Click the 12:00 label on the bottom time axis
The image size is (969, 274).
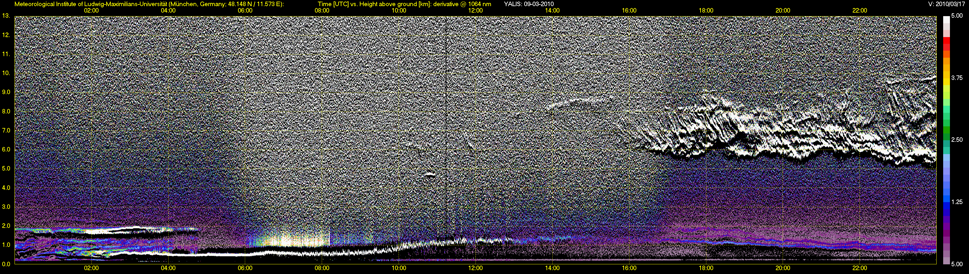tap(475, 268)
